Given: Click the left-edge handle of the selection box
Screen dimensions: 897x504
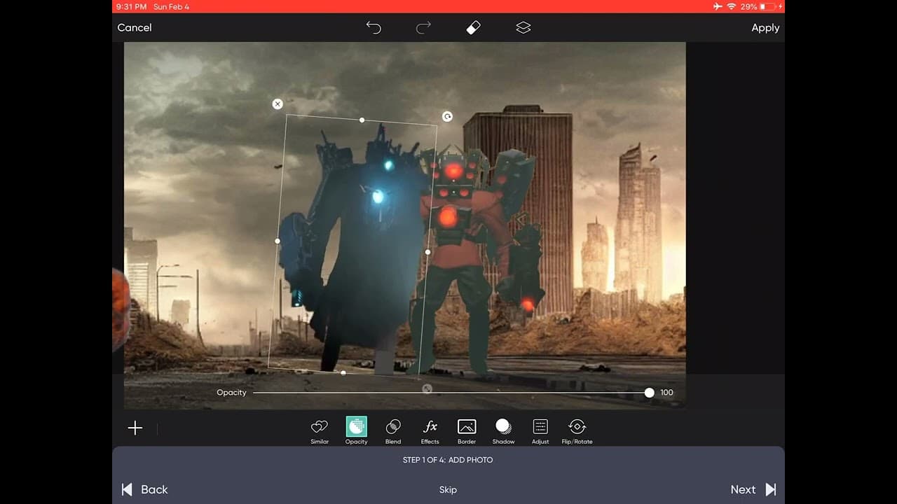Looking at the screenshot, I should click(278, 241).
